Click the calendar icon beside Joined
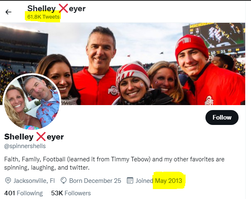The image size is (251, 199). click(x=130, y=180)
